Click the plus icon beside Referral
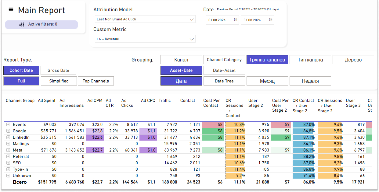379x192 pixels. pos(8,157)
